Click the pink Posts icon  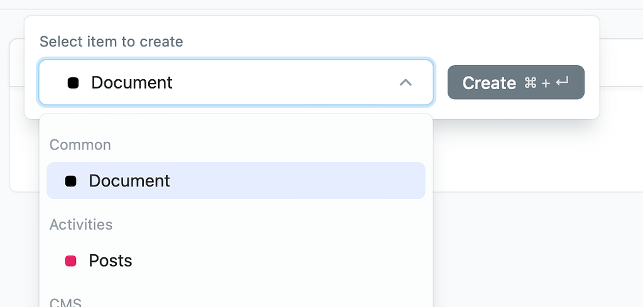coord(71,261)
